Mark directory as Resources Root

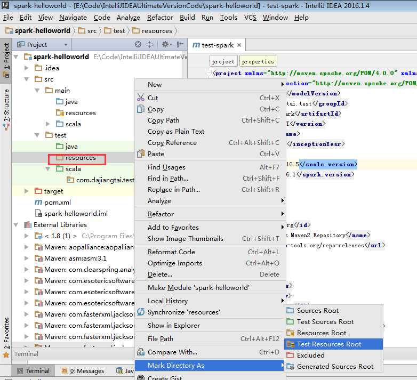[x=334, y=333]
